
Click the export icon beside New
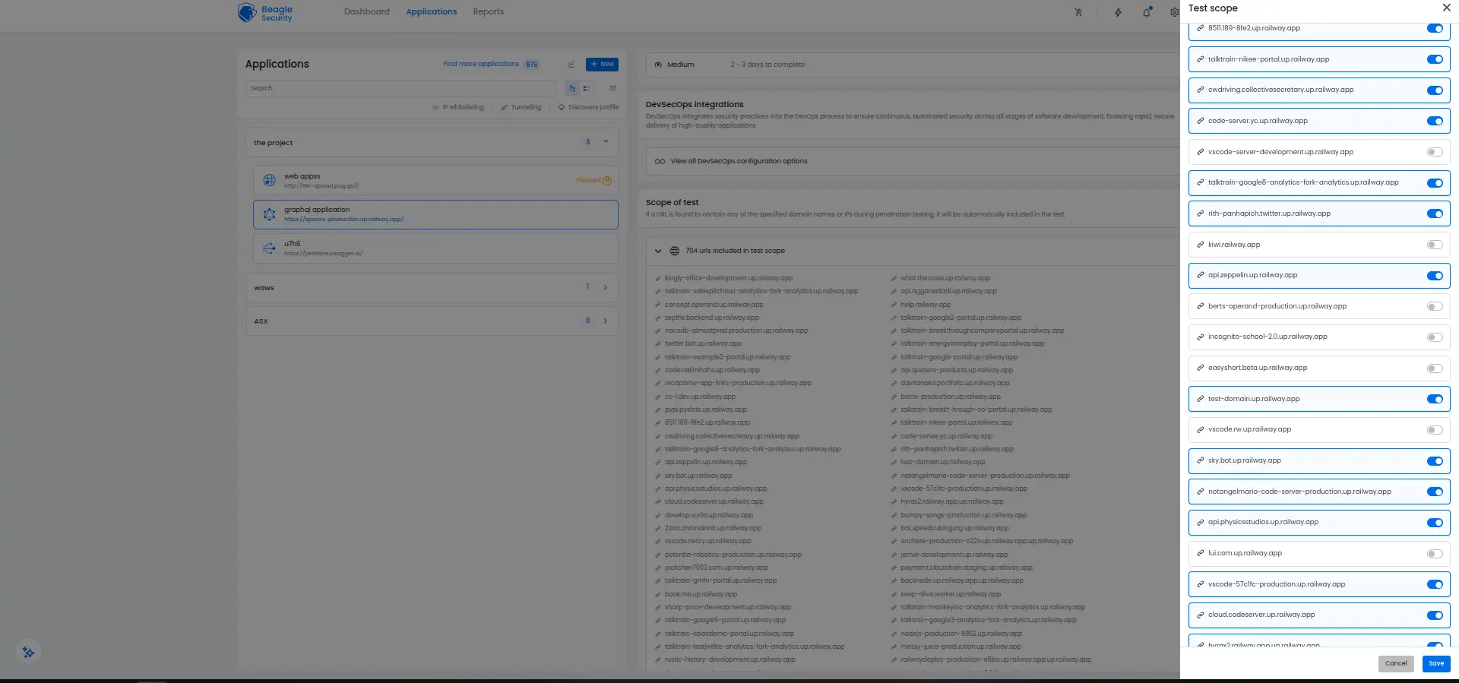click(571, 65)
